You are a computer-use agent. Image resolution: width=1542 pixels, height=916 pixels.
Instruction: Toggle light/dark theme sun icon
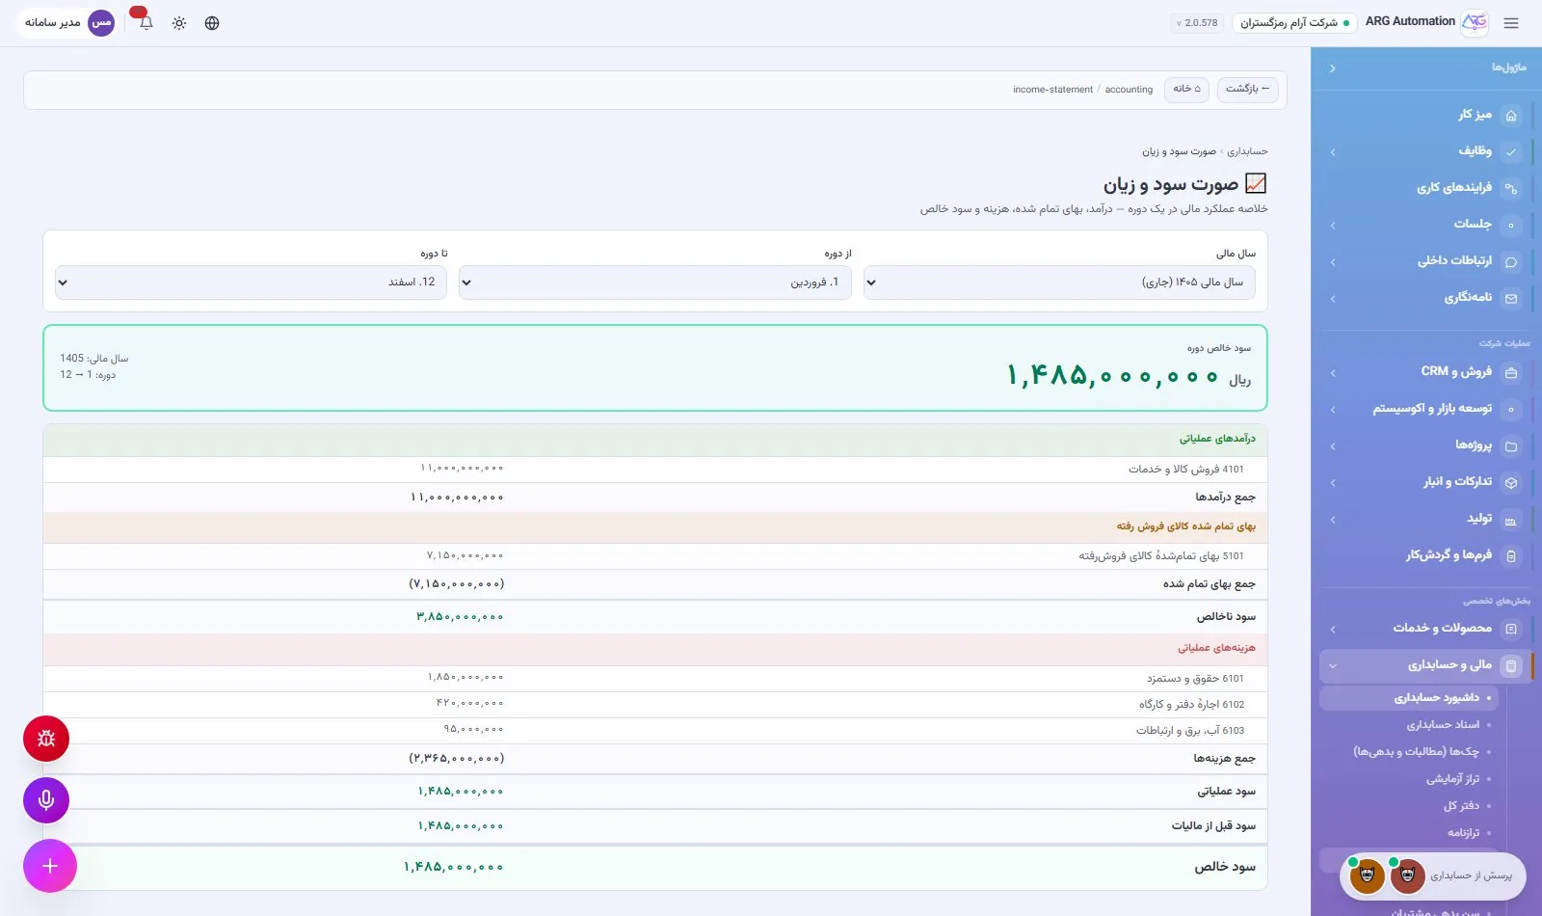(179, 23)
